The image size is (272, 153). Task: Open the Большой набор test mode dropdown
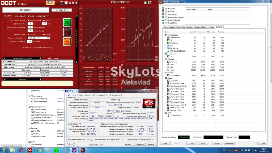tap(39, 38)
